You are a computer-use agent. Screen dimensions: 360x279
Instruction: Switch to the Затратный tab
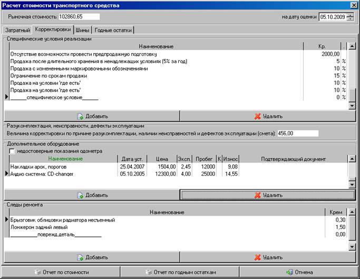point(16,30)
